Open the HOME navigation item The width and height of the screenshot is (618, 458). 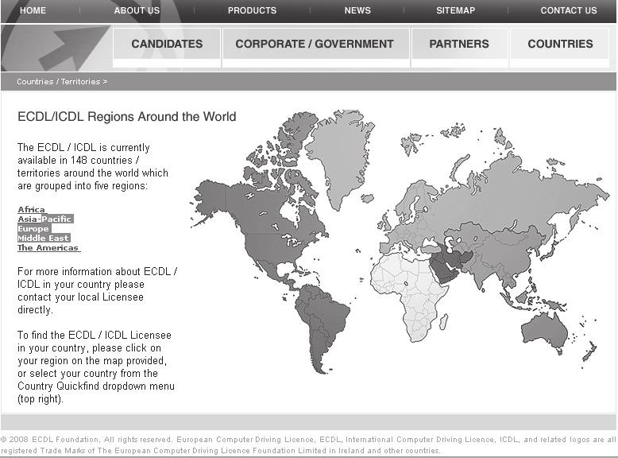[x=33, y=10]
